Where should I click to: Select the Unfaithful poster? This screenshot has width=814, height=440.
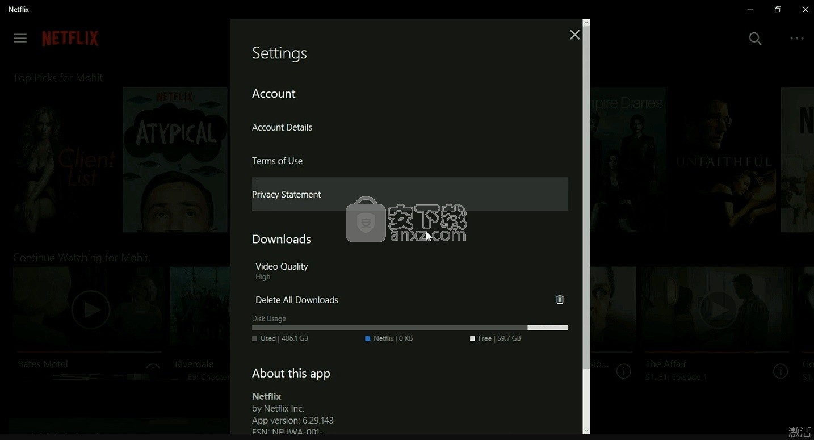click(724, 160)
